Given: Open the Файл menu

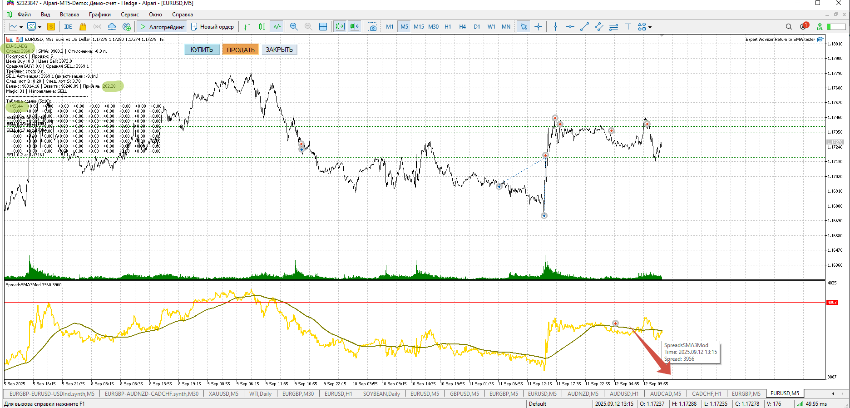Looking at the screenshot, I should point(24,15).
